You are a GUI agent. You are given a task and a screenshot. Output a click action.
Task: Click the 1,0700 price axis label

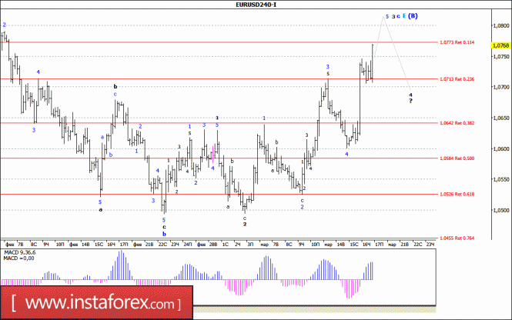click(501, 87)
